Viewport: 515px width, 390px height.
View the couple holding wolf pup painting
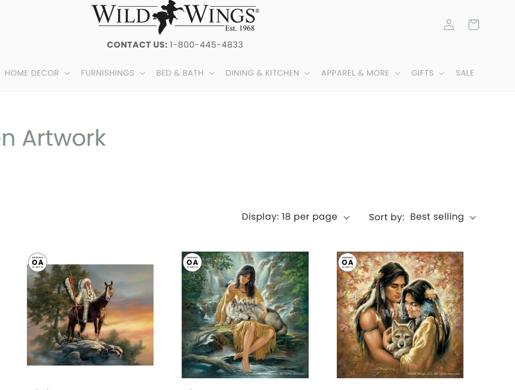point(400,315)
